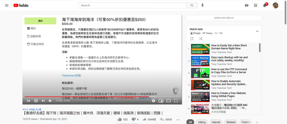Click SHOW CHAT REPLAY button
Viewport: 287px width, 124px height.
pyautogui.click(x=224, y=18)
